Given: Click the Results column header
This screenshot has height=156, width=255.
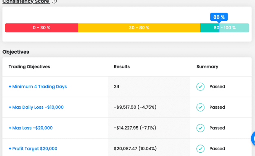Looking at the screenshot, I should [x=122, y=66].
